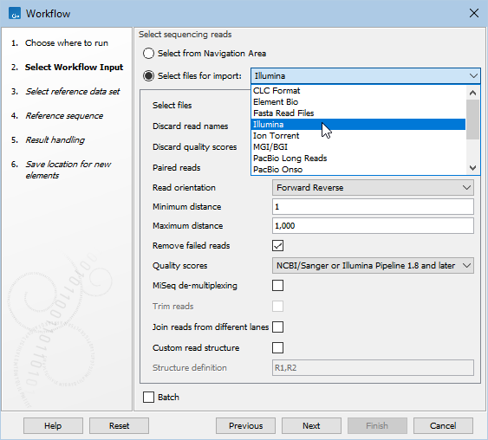This screenshot has height=440, width=488.
Task: Cancel the workflow dialog
Action: coord(443,425)
